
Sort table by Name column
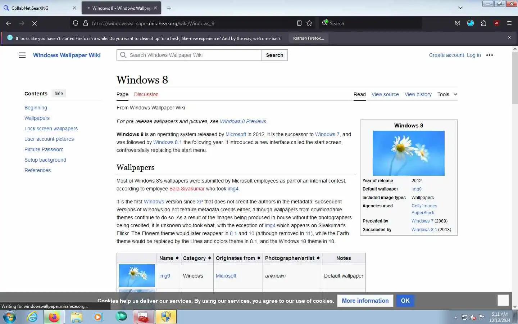[x=169, y=258]
